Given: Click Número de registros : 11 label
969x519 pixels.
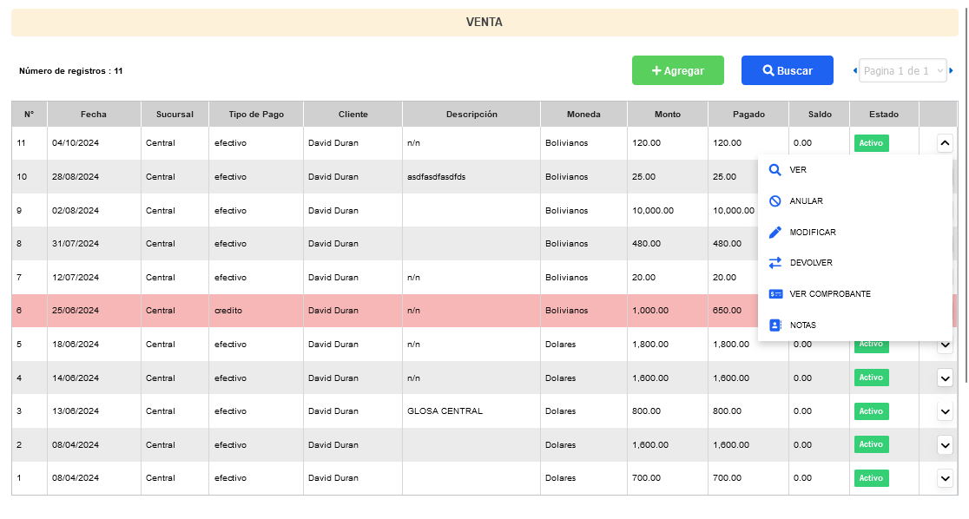Looking at the screenshot, I should pos(70,71).
